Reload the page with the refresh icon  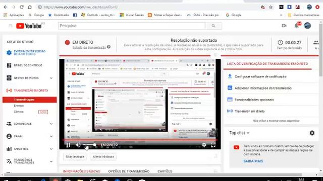[22, 7]
